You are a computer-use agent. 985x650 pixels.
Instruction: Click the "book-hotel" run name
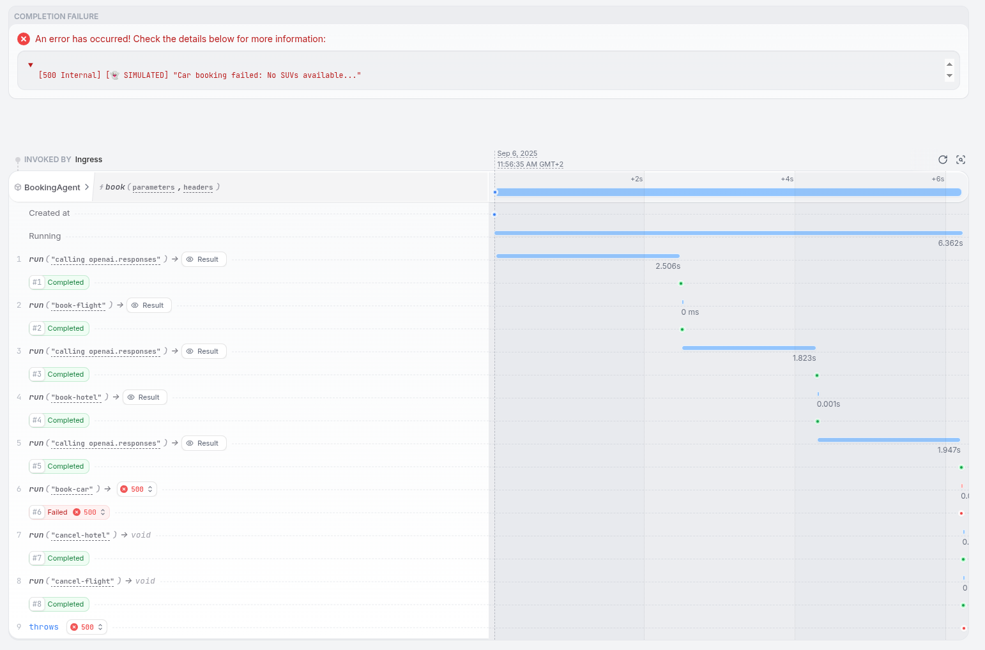[77, 398]
